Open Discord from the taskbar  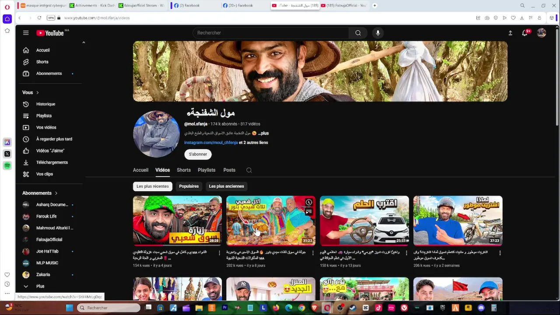click(481, 308)
